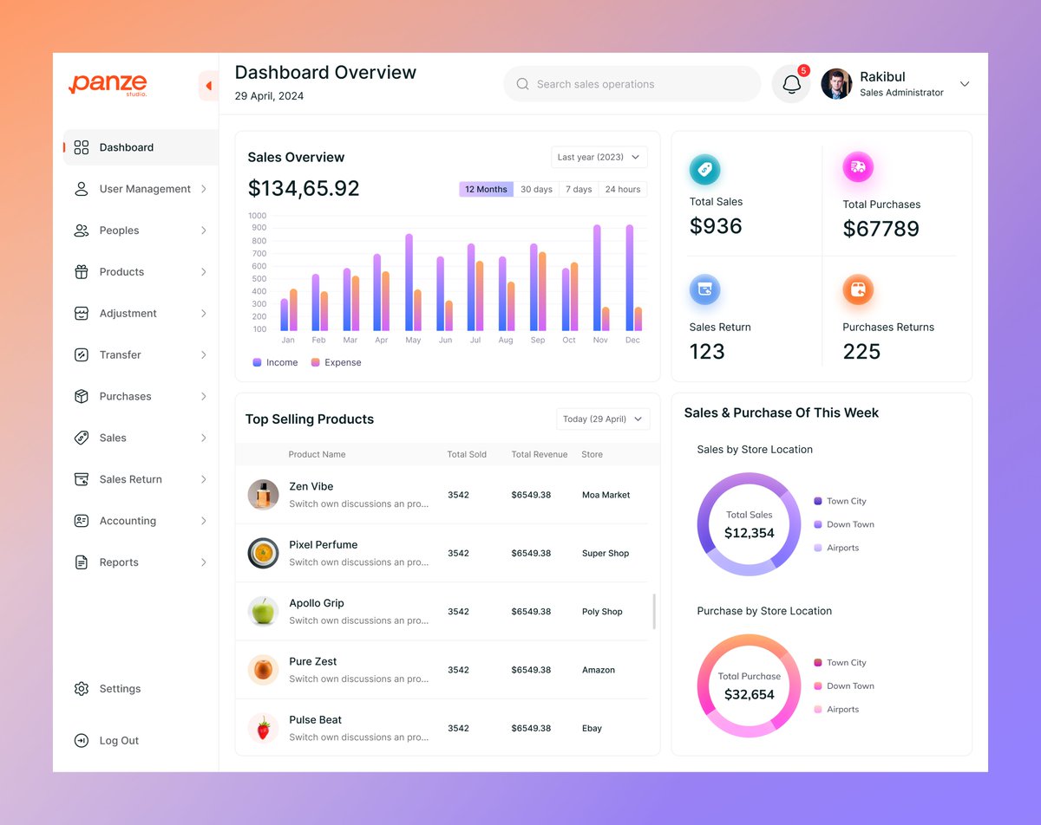This screenshot has width=1041, height=825.
Task: Open the Products sidebar icon
Action: point(82,271)
